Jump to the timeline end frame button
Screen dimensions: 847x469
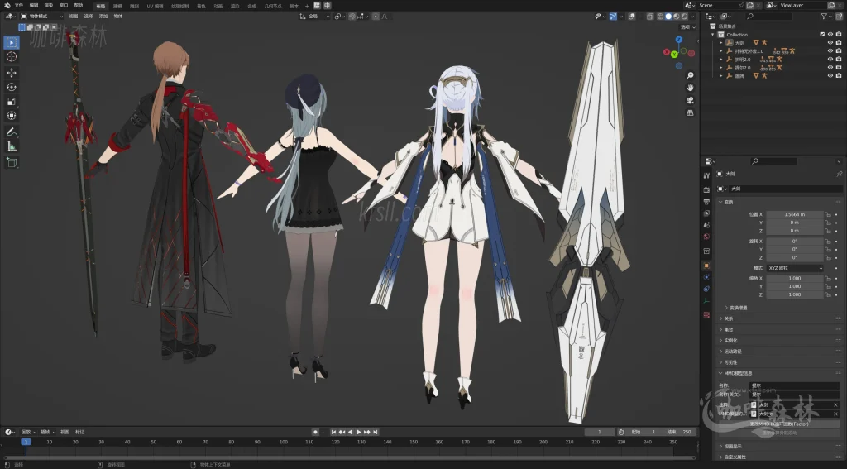coord(375,433)
